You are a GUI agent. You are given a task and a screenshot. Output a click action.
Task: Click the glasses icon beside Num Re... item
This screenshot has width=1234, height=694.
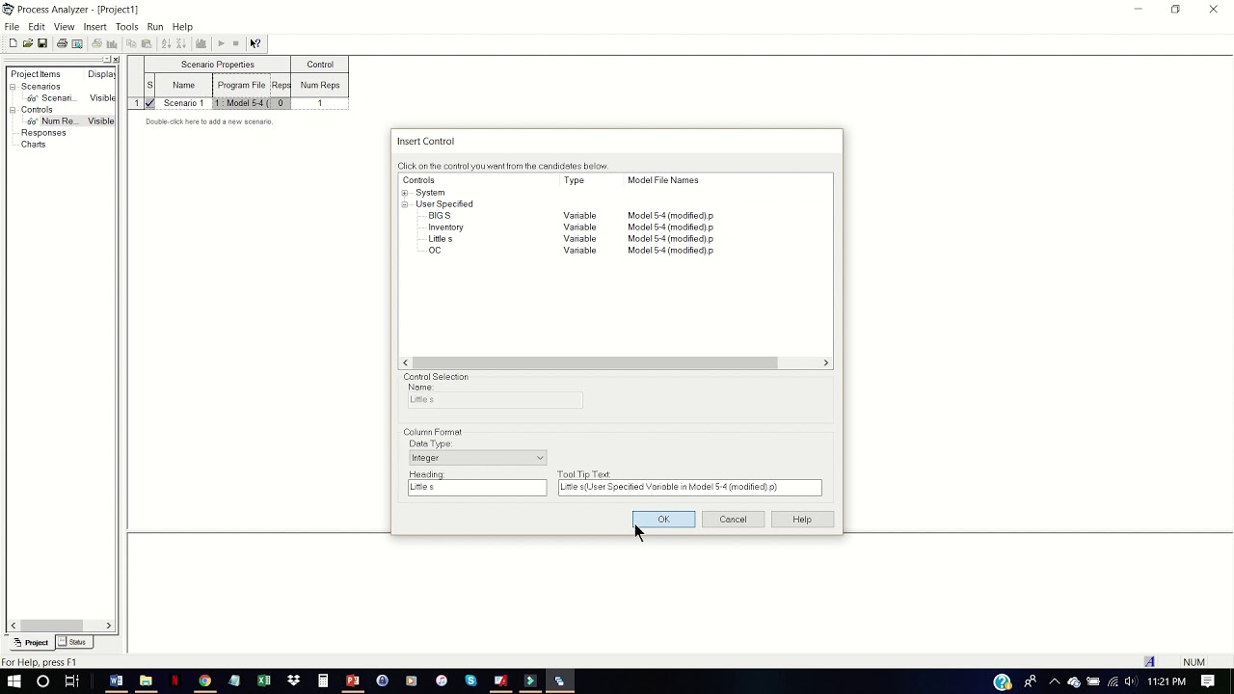pos(33,121)
